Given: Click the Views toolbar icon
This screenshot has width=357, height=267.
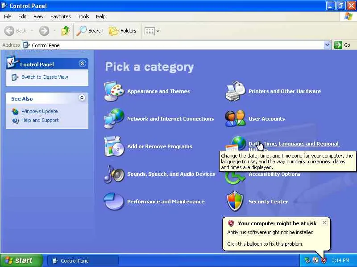Looking at the screenshot, I should [149, 31].
